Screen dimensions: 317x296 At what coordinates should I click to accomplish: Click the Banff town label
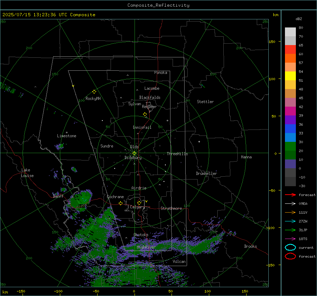tap(58, 196)
